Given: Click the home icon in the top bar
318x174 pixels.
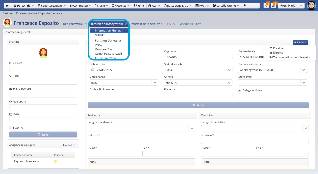Looking at the screenshot, I should 7,5.
